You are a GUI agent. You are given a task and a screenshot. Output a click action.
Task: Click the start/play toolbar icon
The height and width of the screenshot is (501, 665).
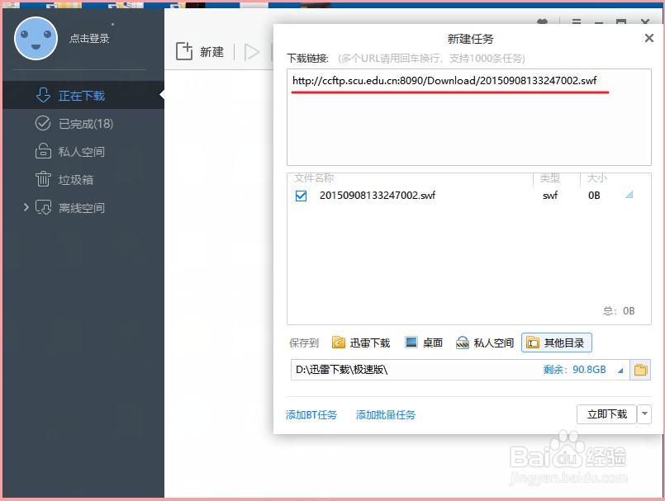pos(252,52)
